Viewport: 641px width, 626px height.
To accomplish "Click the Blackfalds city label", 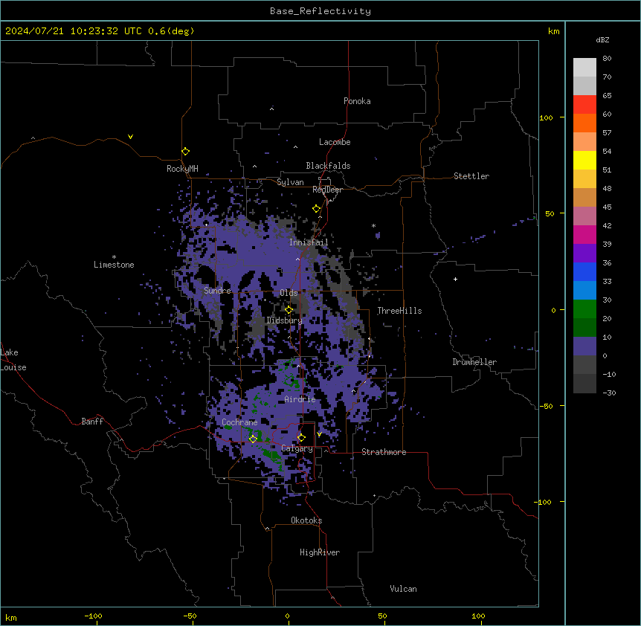I will (328, 166).
